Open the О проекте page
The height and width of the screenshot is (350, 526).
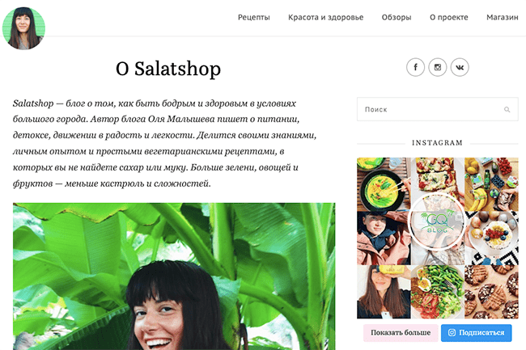pyautogui.click(x=449, y=18)
